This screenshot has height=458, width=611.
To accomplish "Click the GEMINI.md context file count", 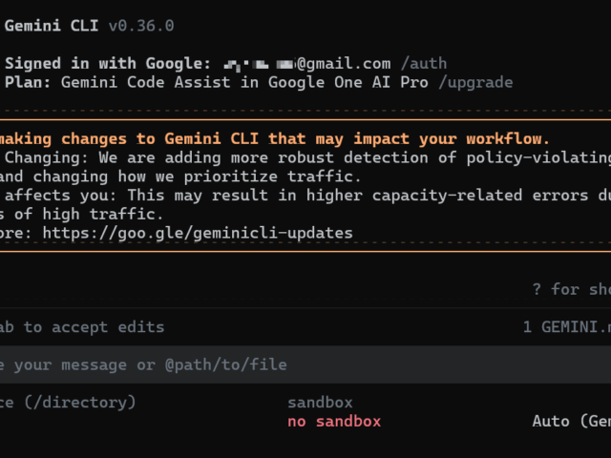I will [565, 327].
